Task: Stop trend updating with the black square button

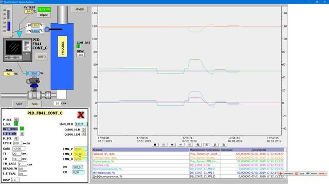Action: click(155, 145)
